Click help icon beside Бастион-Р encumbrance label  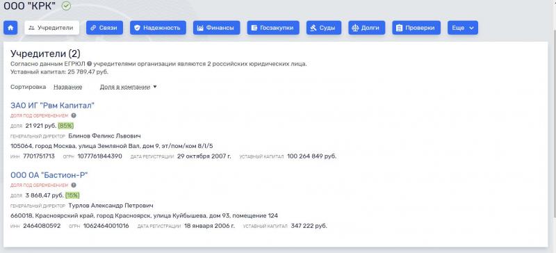click(74, 185)
